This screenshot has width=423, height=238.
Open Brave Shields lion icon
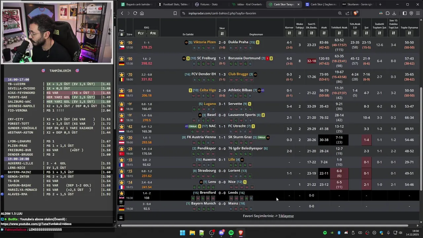(355, 13)
